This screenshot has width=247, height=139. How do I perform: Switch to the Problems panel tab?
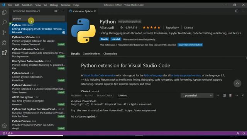(76, 95)
